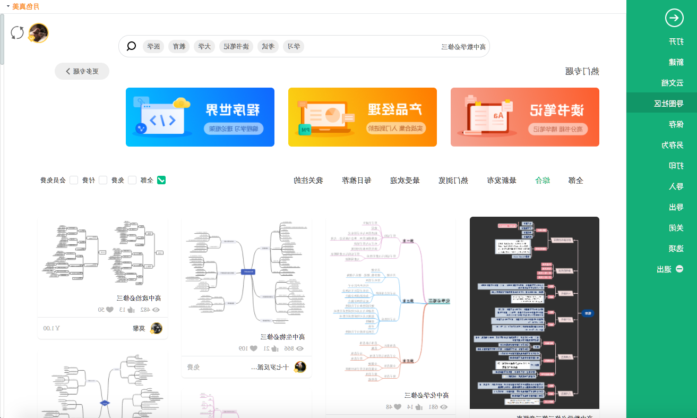Click the heart icon on 高中政治必修三 card
697x418 pixels.
(110, 310)
